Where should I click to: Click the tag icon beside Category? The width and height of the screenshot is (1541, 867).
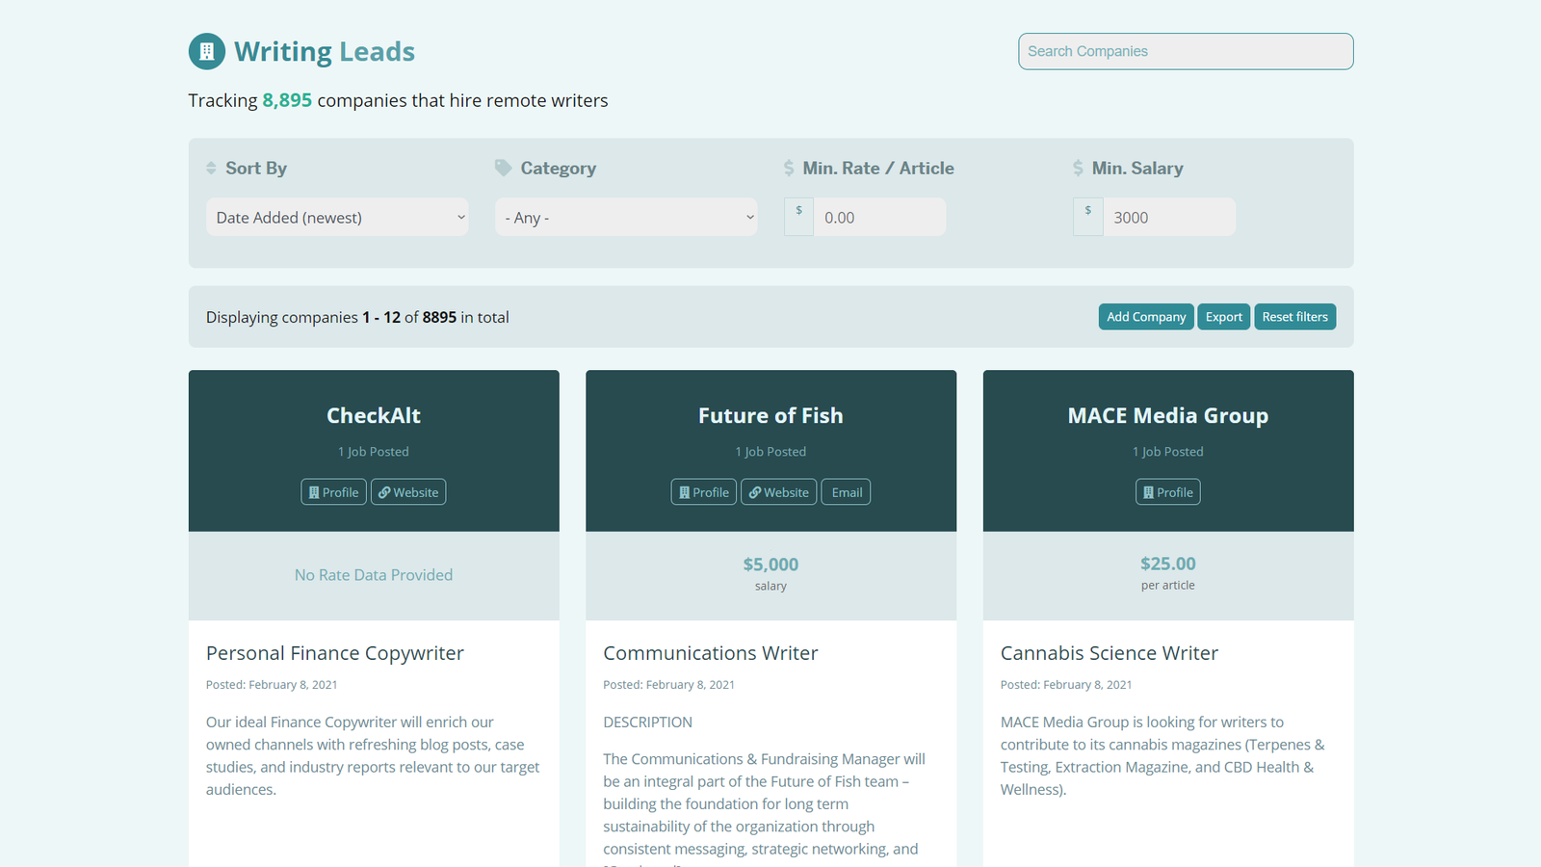(503, 168)
